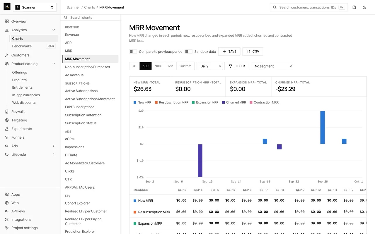Click the Ads megaphone icon
This screenshot has width=375, height=234.
point(7,146)
